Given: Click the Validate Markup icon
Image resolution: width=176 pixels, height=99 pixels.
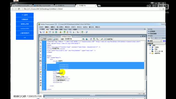Looking at the screenshot, I should pyautogui.click(x=102, y=39).
